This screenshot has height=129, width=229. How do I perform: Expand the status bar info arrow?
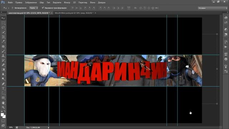pos(49,128)
